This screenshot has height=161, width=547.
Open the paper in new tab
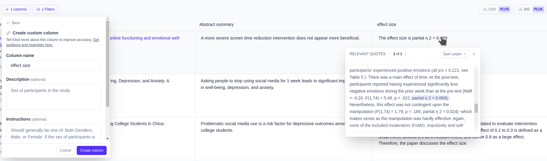(x=454, y=54)
